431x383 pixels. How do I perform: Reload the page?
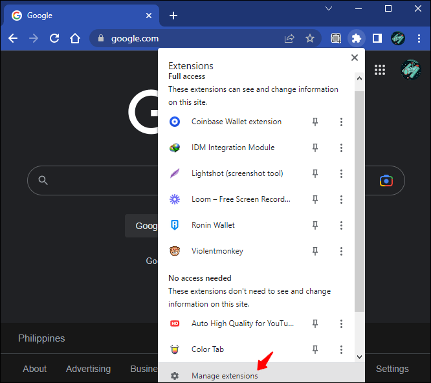point(54,38)
